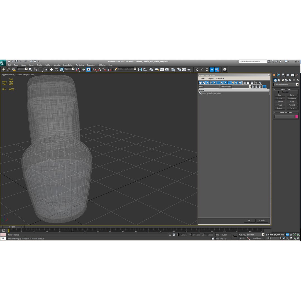Viewport: 301px width, 301px height.
Task: Click OK in Select From Scene
Action: click(249, 220)
